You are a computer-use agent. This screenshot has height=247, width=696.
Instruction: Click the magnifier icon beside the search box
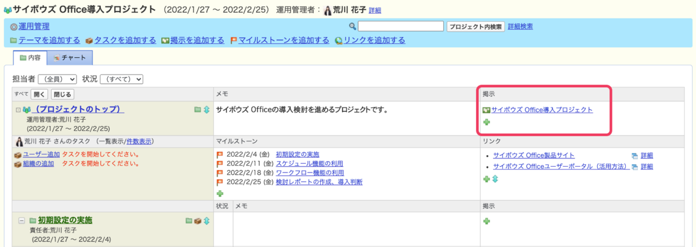pyautogui.click(x=353, y=27)
